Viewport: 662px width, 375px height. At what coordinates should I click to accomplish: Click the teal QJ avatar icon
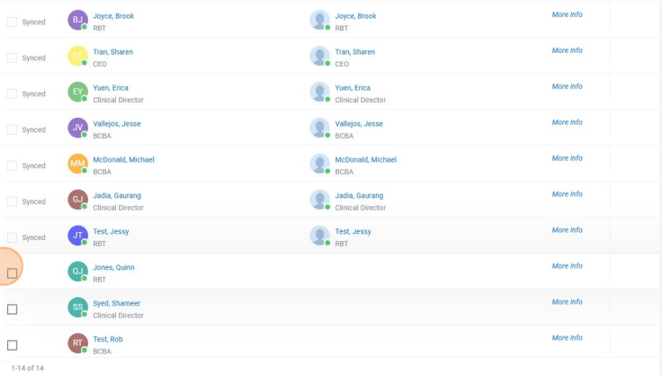pyautogui.click(x=78, y=272)
